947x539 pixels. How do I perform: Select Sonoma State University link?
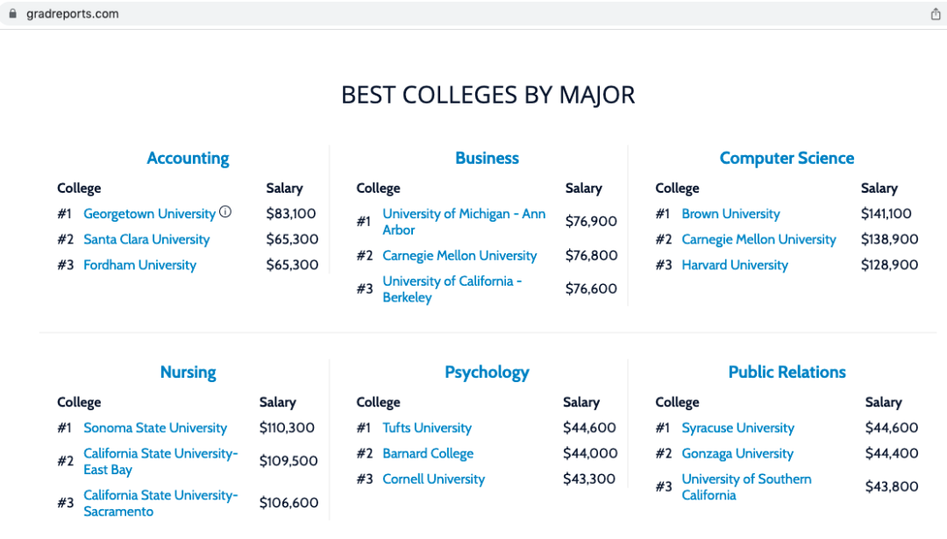pos(155,428)
